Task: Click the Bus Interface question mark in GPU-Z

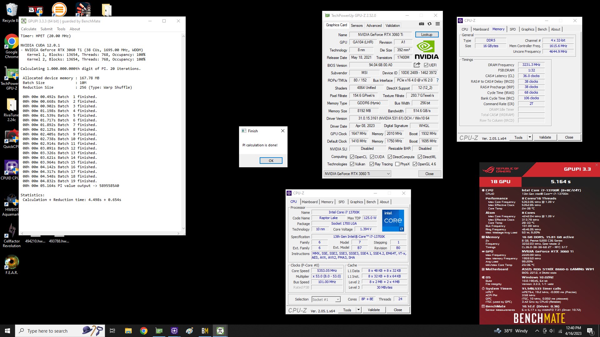Action: click(x=437, y=80)
